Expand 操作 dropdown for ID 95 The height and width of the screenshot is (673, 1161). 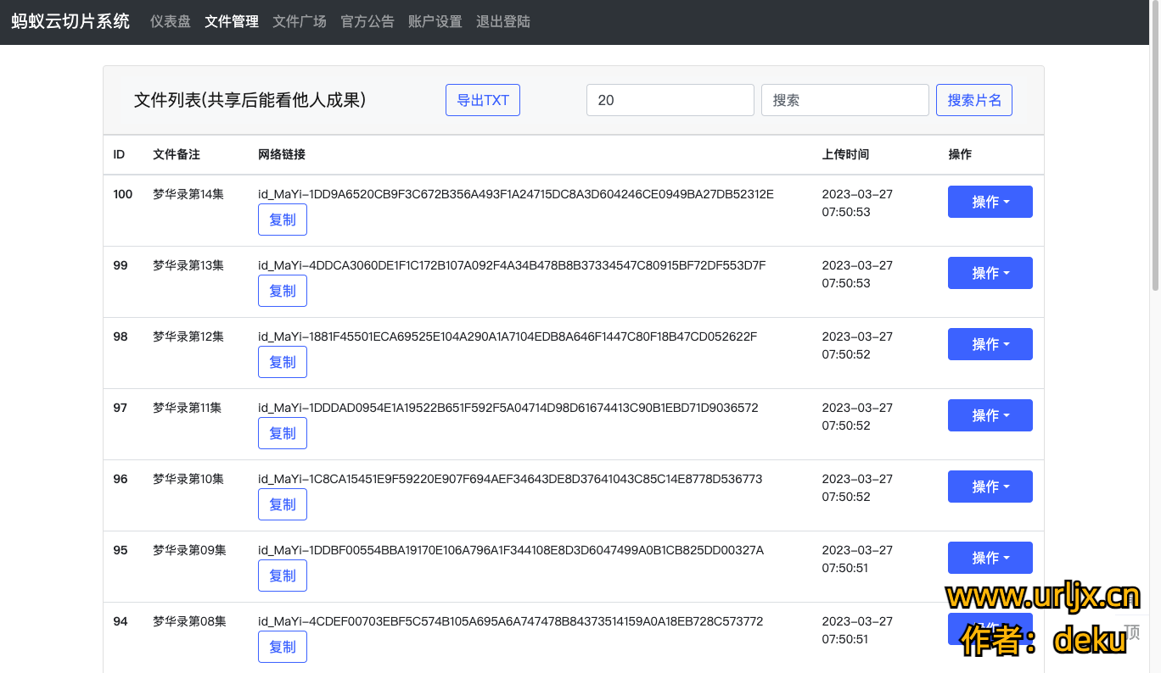(990, 558)
